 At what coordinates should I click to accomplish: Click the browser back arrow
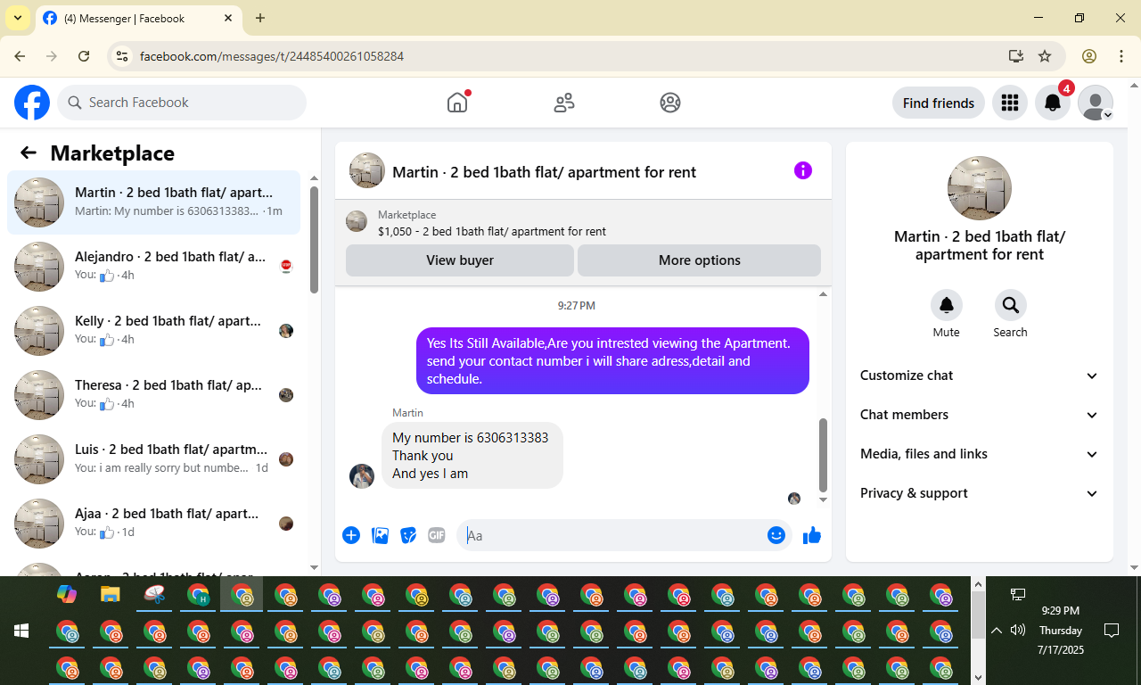pyautogui.click(x=20, y=56)
